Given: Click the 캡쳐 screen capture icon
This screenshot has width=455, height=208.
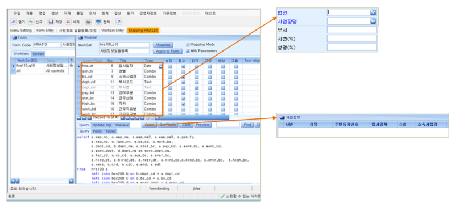Looking at the screenshot, I should [x=98, y=22].
